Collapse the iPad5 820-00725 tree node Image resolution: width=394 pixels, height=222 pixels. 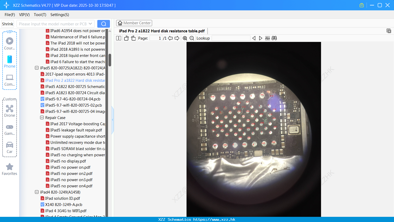pos(37,68)
